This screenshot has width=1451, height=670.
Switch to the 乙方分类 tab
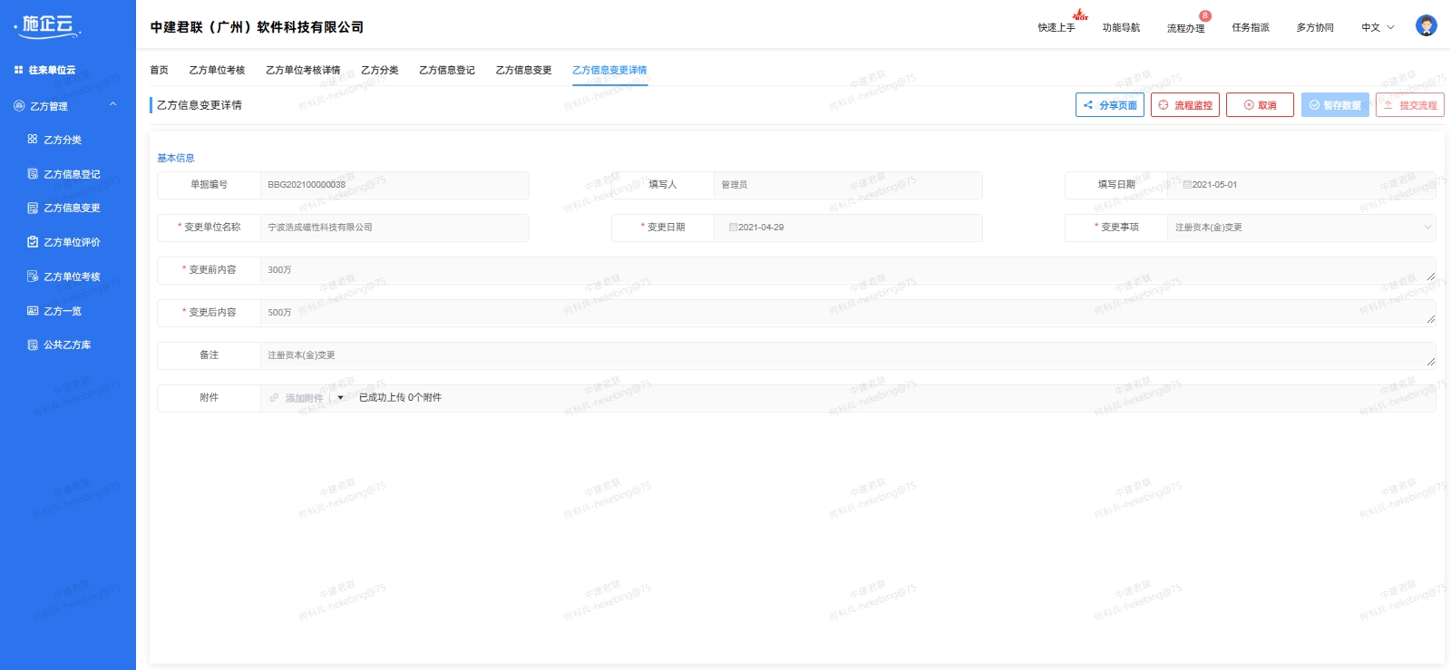pos(379,70)
